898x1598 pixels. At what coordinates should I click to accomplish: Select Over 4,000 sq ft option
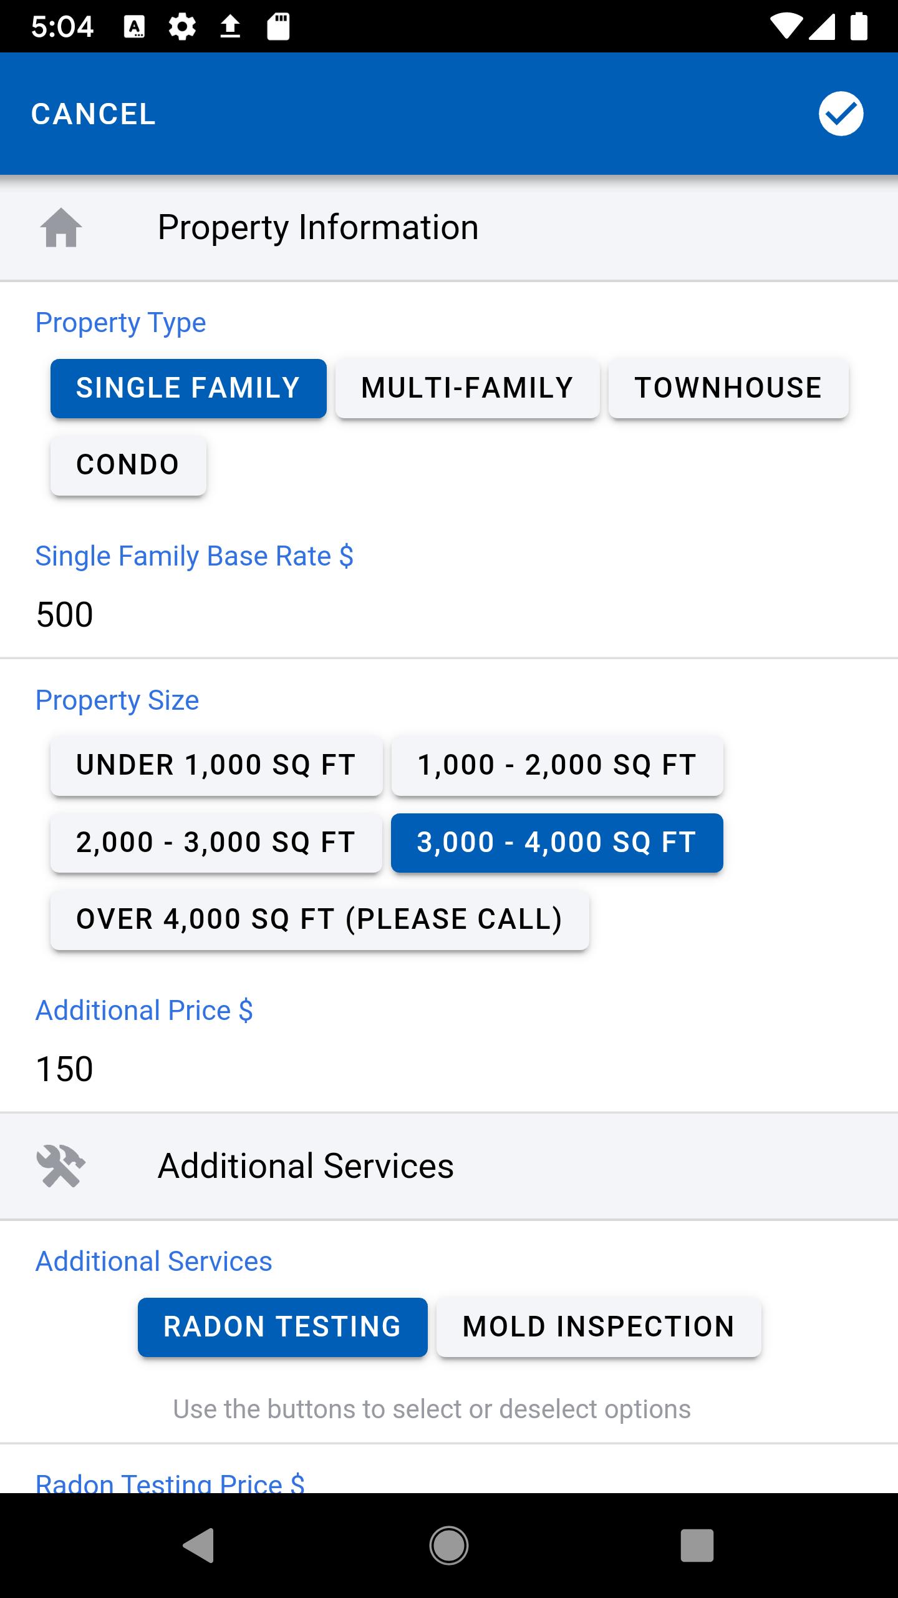(x=320, y=919)
